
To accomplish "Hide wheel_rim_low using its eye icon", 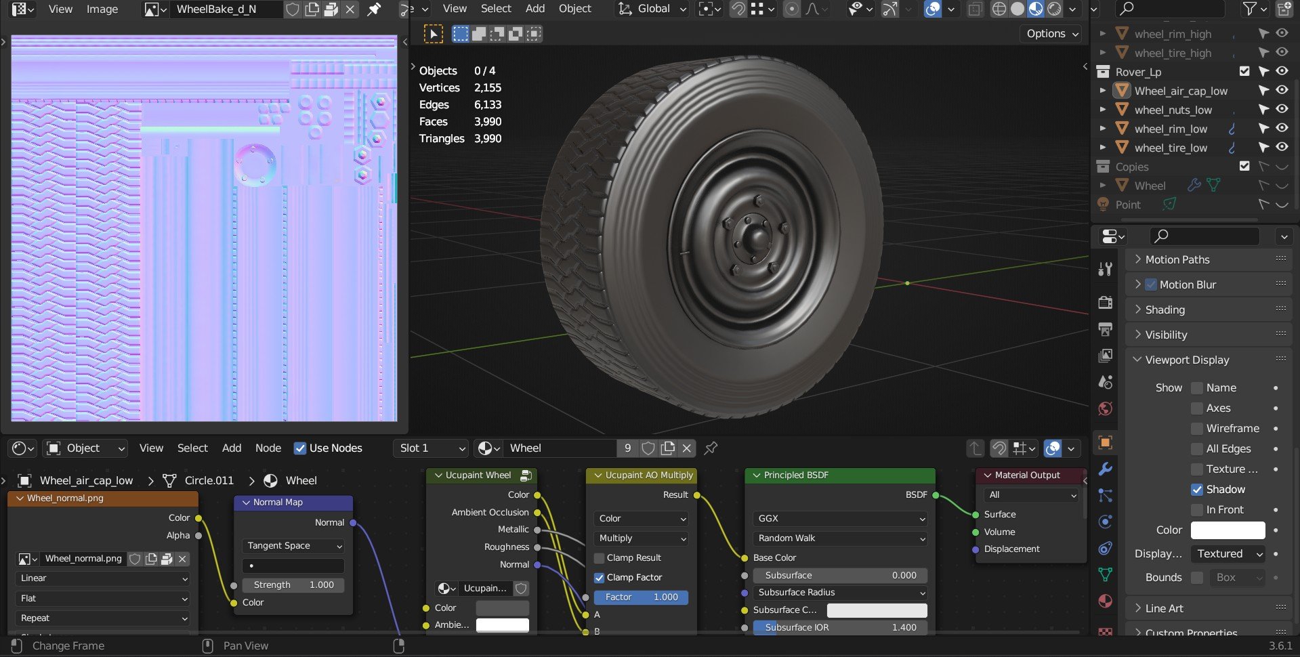I will tap(1282, 128).
